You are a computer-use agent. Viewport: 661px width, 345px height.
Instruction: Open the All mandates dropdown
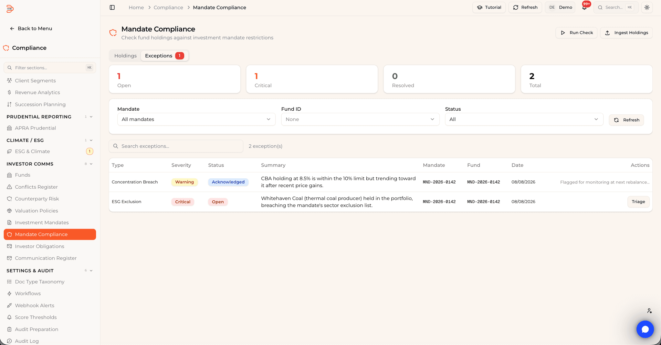[196, 119]
